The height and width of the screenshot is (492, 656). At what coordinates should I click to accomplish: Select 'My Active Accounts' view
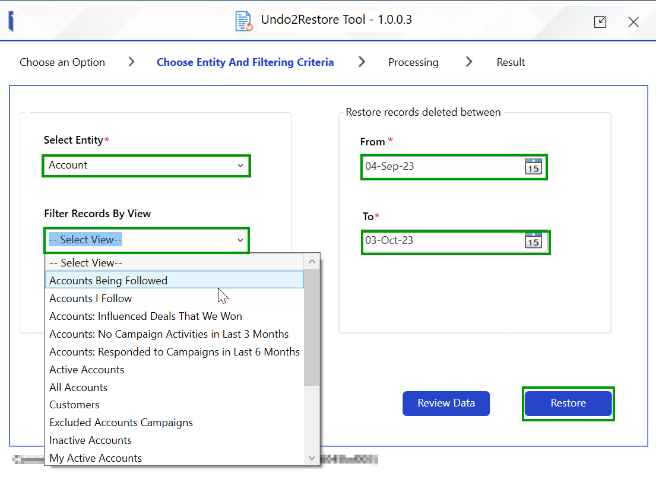coord(175,458)
